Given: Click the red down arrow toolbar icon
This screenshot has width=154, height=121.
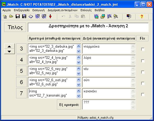Looking at the screenshot, I should point(50,16).
